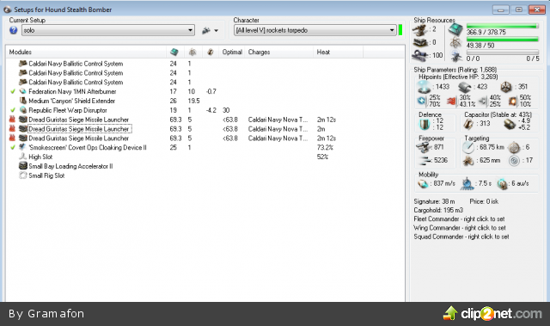This screenshot has height=326, width=550.
Task: Click the Small Rig Slot icon
Action: (23, 175)
